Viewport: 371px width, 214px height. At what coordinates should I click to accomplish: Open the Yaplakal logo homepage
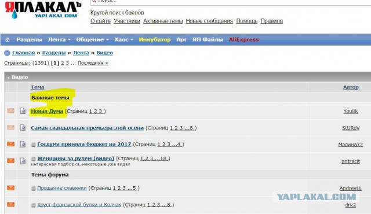pyautogui.click(x=43, y=9)
